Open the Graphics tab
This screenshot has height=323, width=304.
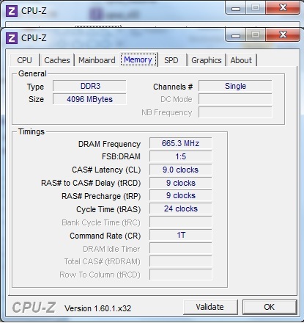[207, 60]
